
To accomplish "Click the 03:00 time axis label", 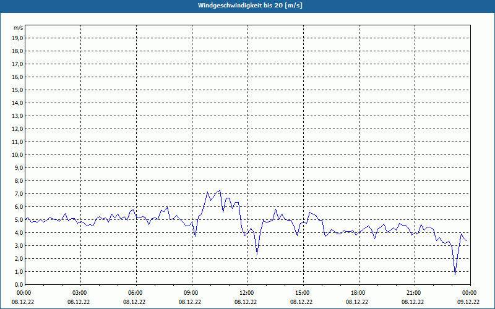I will 81,293.
